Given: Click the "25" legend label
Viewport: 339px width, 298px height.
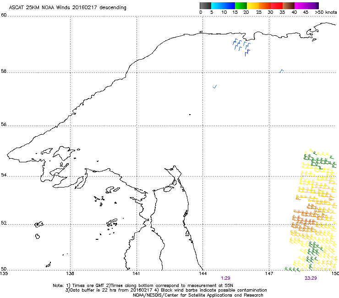Looking at the screenshot, I should [259, 12].
